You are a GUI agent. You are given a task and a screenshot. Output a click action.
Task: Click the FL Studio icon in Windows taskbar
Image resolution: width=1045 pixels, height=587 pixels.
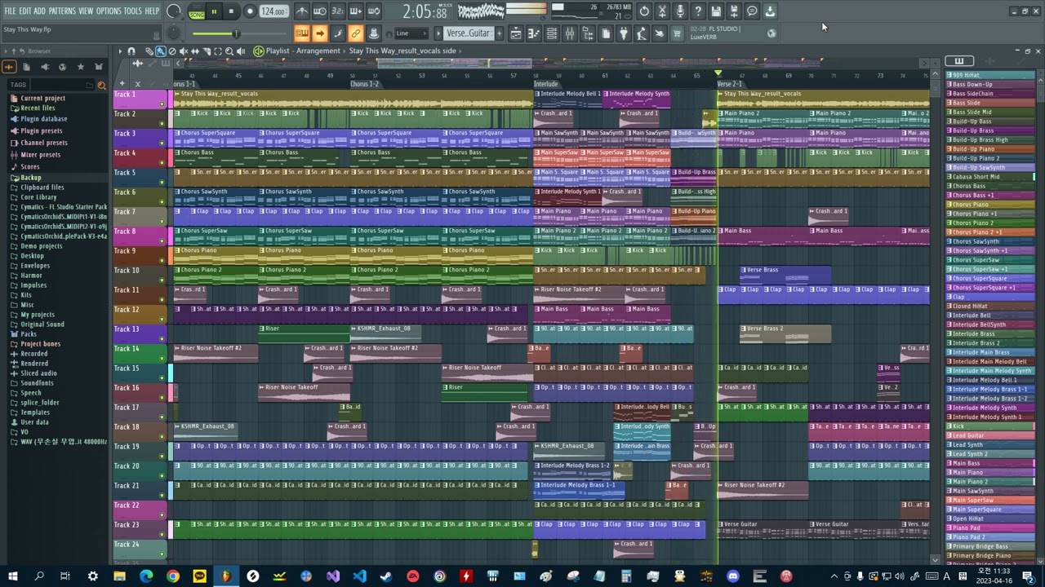226,576
